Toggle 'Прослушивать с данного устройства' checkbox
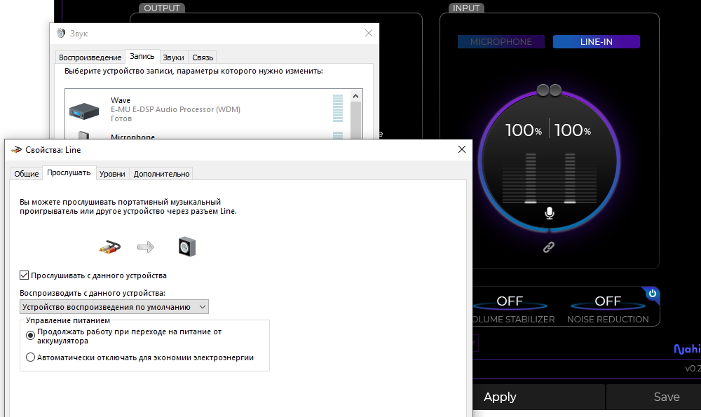Image resolution: width=701 pixels, height=417 pixels. 25,275
